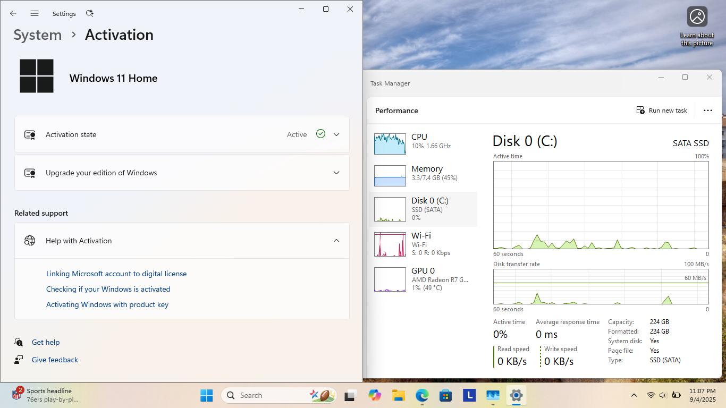Open the blue L app on taskbar
The width and height of the screenshot is (726, 408).
(469, 395)
